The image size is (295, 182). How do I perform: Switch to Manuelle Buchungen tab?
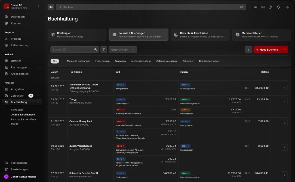tap(79, 61)
